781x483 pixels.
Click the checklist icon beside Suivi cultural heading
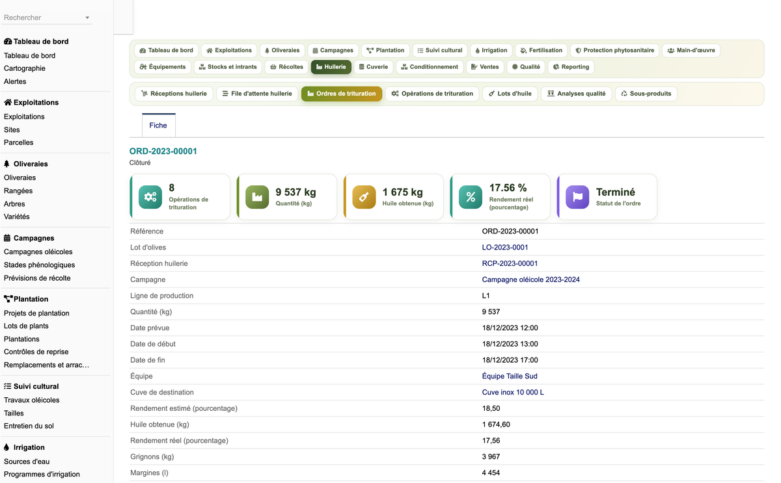[8, 386]
